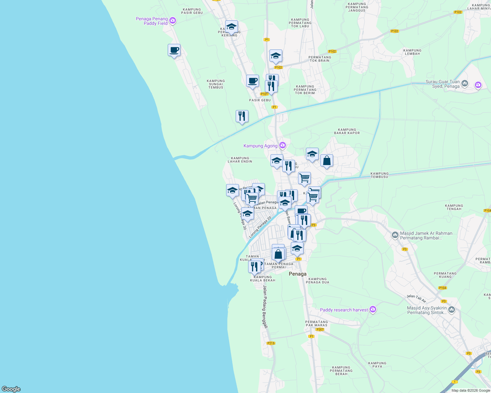Select the school icon near Lorong Penaga 30
Viewport: 491px width, 393px height.
click(x=247, y=213)
